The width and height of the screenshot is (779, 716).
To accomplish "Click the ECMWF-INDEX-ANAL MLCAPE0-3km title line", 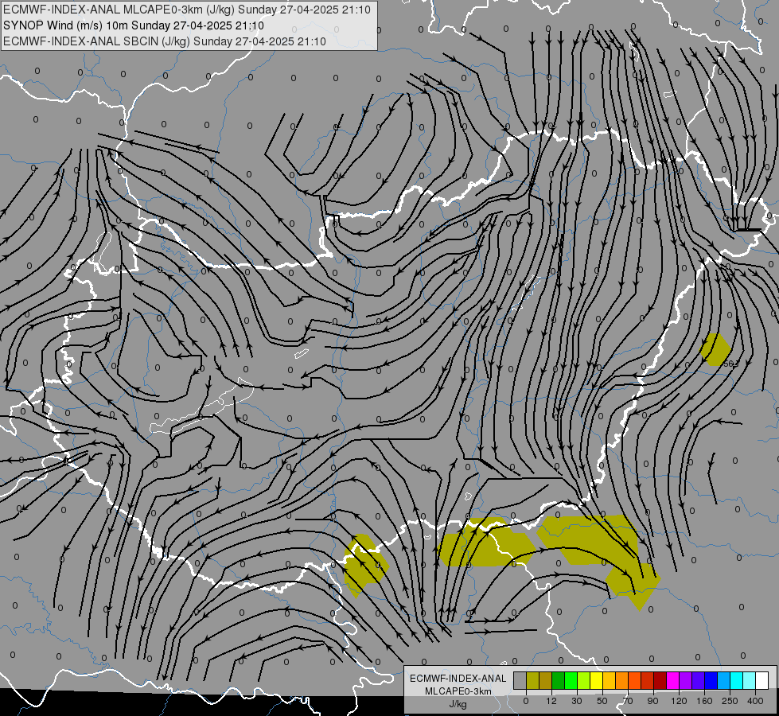I will click(187, 10).
